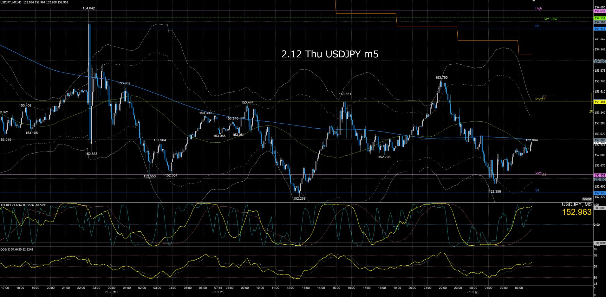Click the blue 152.326 S1 price tag

(600, 193)
